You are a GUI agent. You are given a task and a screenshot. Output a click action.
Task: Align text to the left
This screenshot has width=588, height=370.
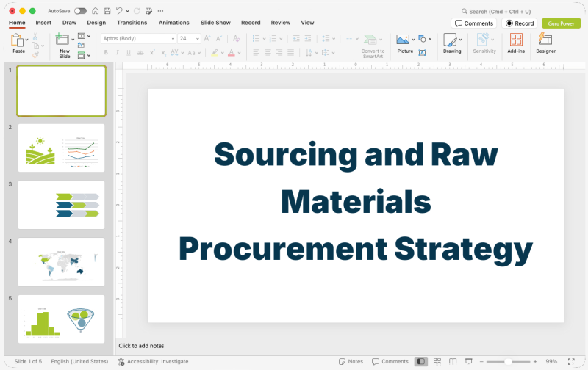(256, 52)
